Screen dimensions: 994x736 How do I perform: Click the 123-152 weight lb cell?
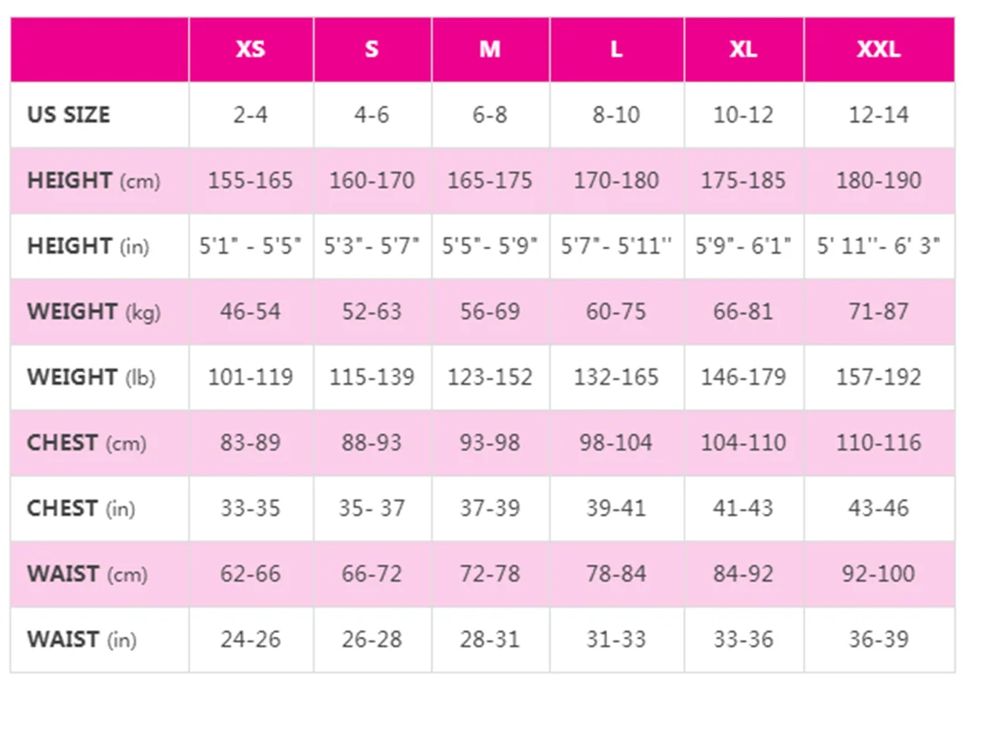click(x=490, y=377)
